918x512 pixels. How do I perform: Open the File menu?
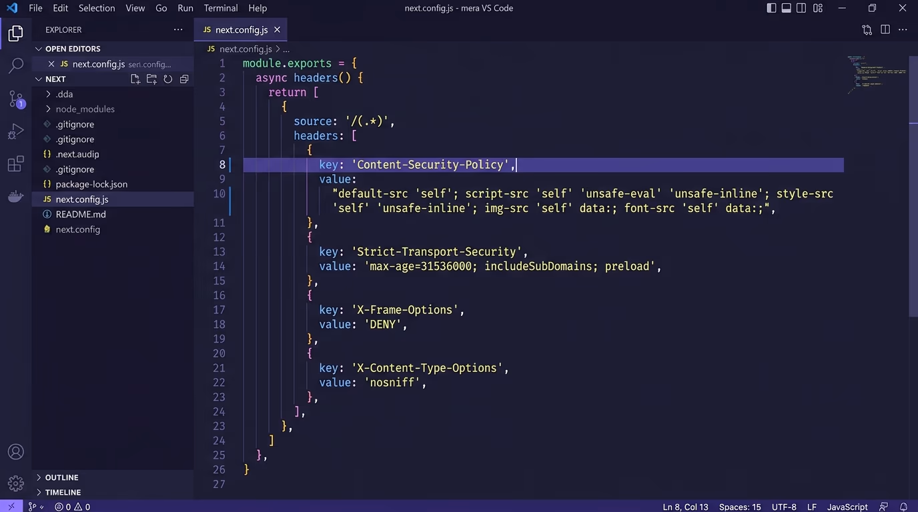[x=35, y=8]
